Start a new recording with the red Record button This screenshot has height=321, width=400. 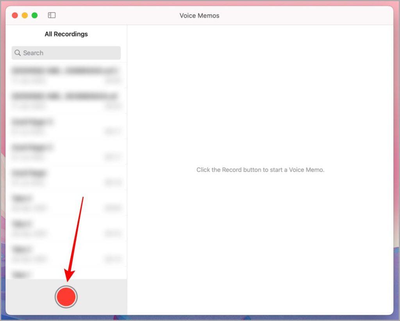point(66,297)
